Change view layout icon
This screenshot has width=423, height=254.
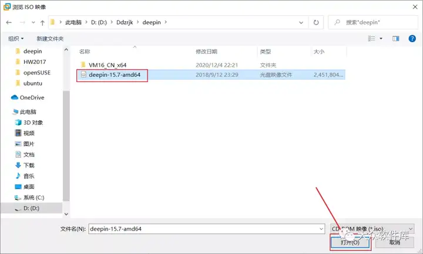(x=372, y=39)
